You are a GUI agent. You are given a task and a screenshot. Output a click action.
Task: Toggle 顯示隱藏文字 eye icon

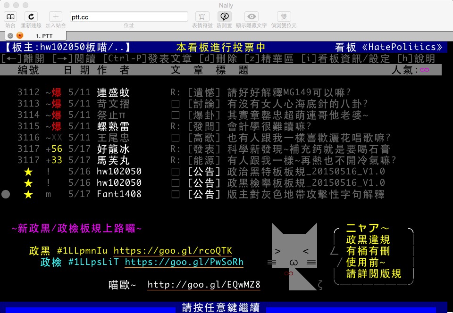(x=252, y=16)
